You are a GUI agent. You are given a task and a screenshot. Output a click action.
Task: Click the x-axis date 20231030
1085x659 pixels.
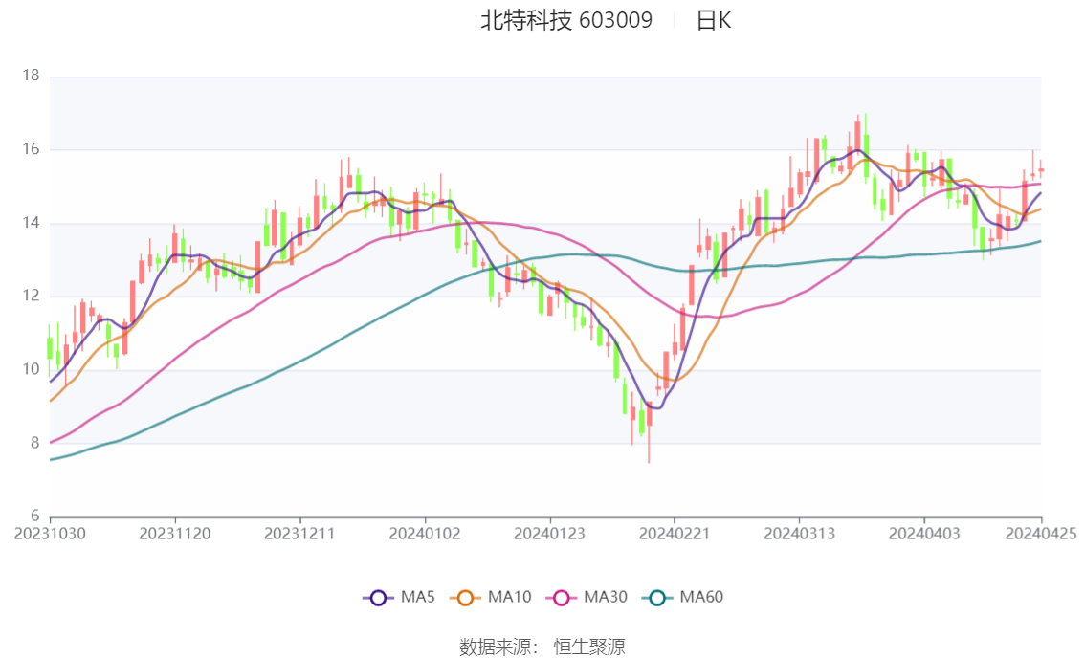point(50,534)
